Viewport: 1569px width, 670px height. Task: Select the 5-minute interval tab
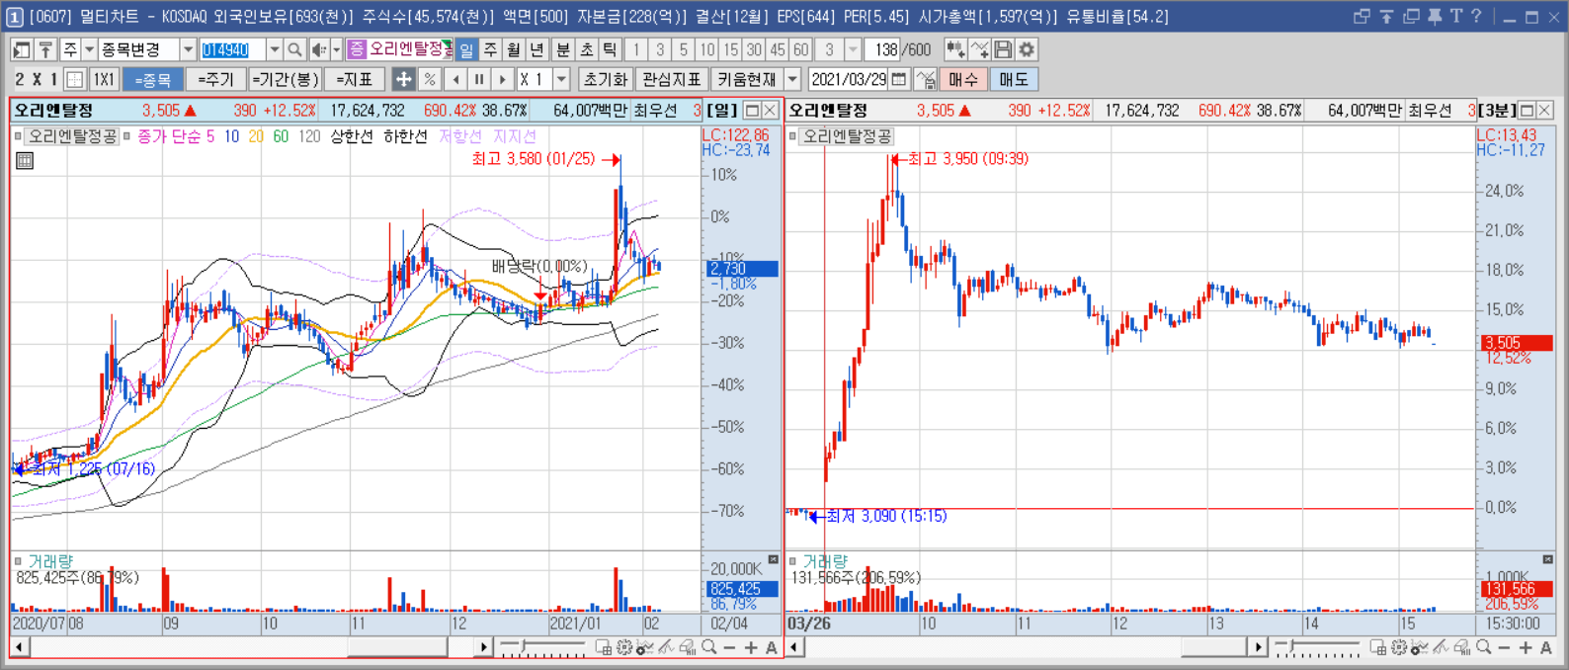point(683,49)
